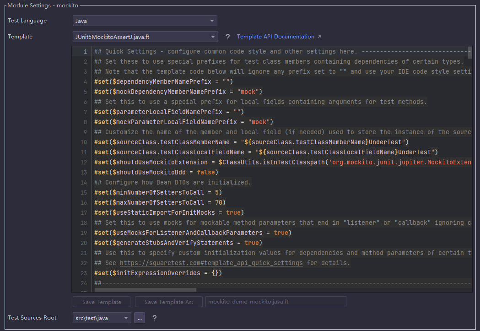Click the value 5 of $minNumberOfSettersToCall
This screenshot has width=480, height=331.
217,193
